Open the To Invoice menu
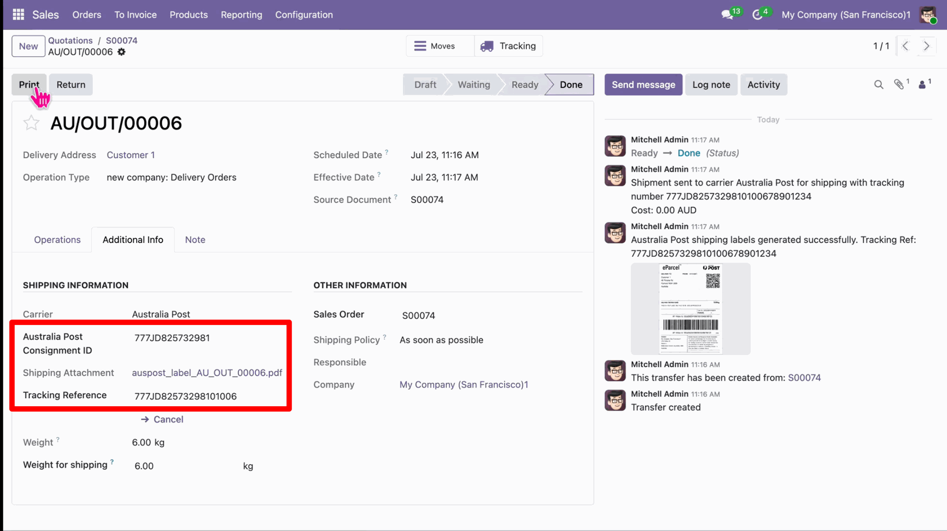The image size is (947, 531). (136, 15)
